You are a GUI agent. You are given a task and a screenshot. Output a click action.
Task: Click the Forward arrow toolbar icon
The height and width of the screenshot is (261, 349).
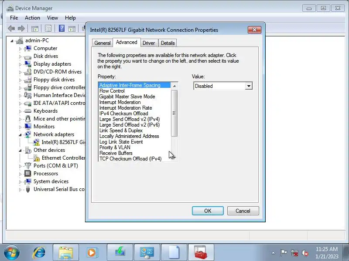[21, 28]
